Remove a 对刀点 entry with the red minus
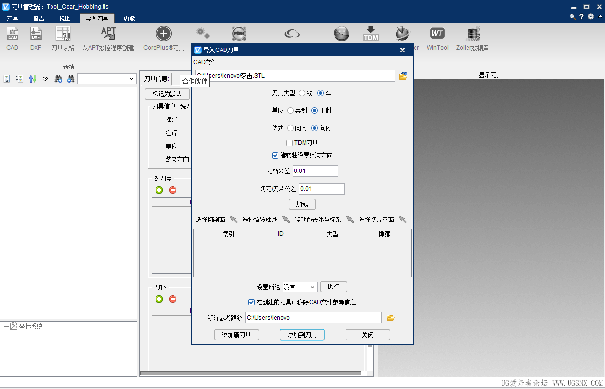The image size is (605, 389). [173, 190]
